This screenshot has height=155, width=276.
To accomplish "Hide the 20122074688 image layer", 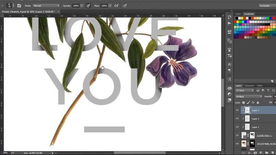I will (x=237, y=143).
